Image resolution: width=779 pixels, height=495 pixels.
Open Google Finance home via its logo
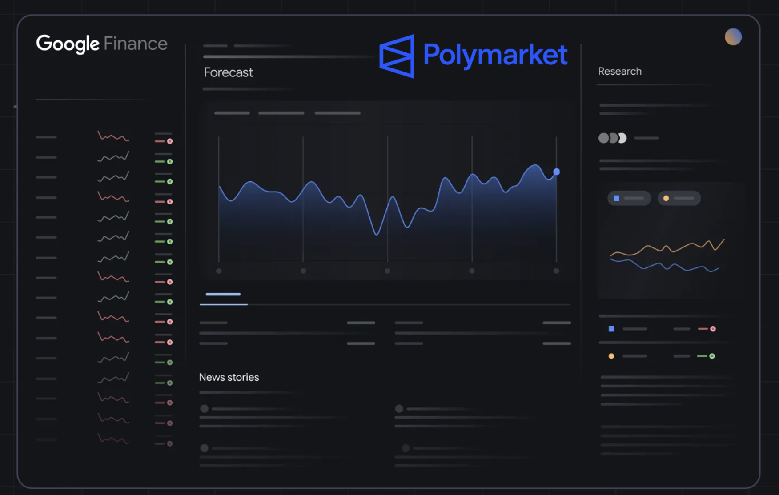point(101,44)
